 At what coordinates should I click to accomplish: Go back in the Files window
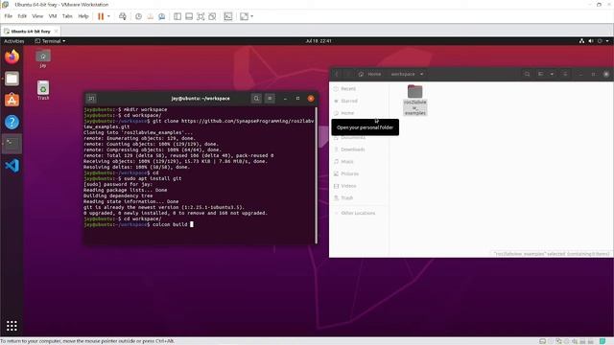click(x=337, y=74)
